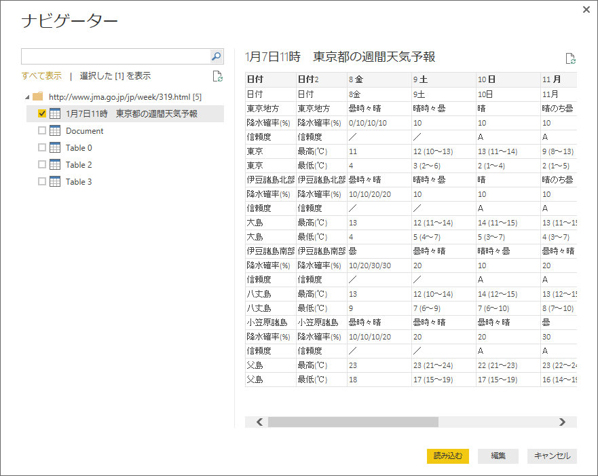Screen dimensions: 598x476
Task: Close the ナビゲーター dialog
Action: pyautogui.click(x=586, y=10)
